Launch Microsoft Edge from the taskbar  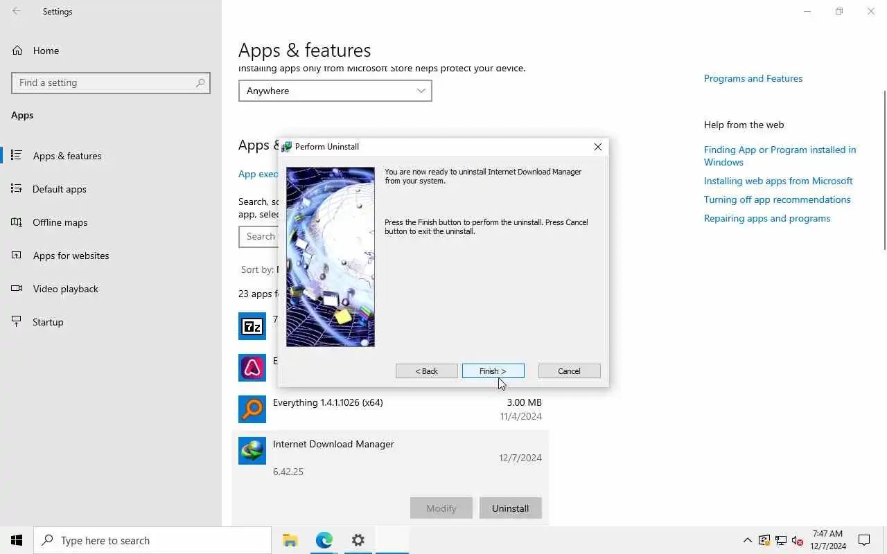pyautogui.click(x=324, y=540)
